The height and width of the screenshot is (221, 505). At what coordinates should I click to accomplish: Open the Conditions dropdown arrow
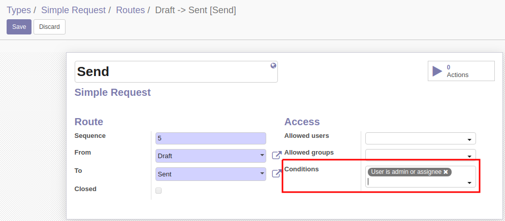pos(469,183)
